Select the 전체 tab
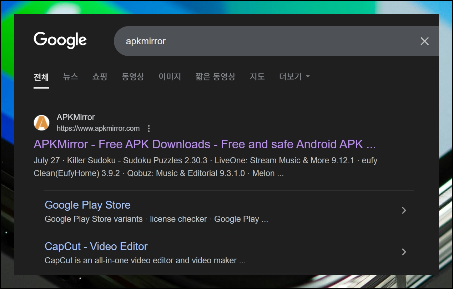 [x=41, y=76]
